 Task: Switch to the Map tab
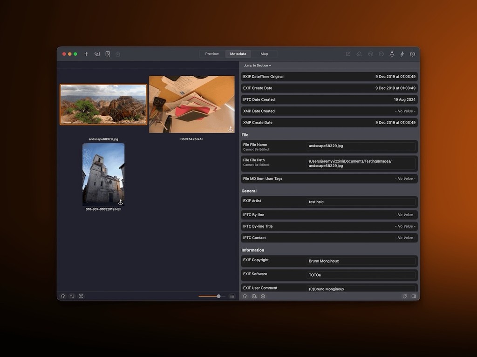(x=264, y=54)
